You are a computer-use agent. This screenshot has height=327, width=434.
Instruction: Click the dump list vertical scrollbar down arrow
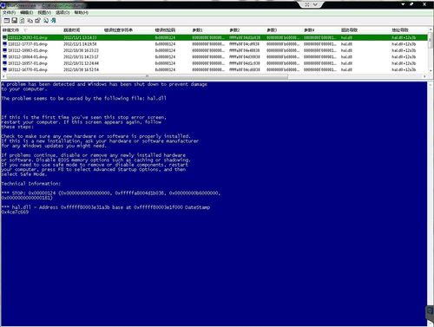(431, 70)
